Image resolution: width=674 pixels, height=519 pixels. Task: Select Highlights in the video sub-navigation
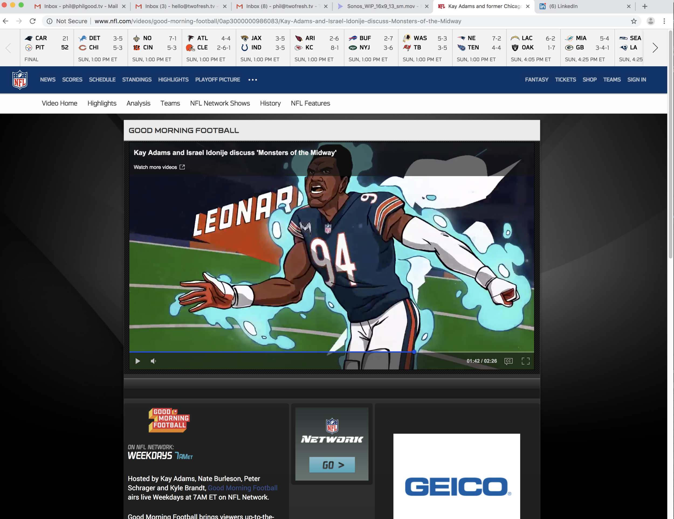point(102,103)
